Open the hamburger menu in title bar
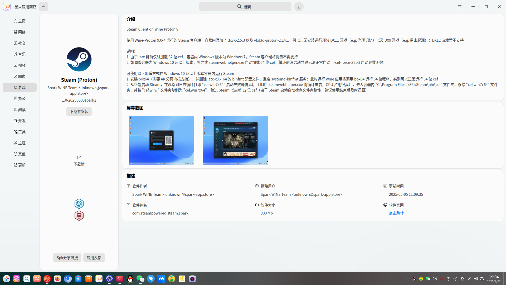506x285 pixels. [460, 7]
